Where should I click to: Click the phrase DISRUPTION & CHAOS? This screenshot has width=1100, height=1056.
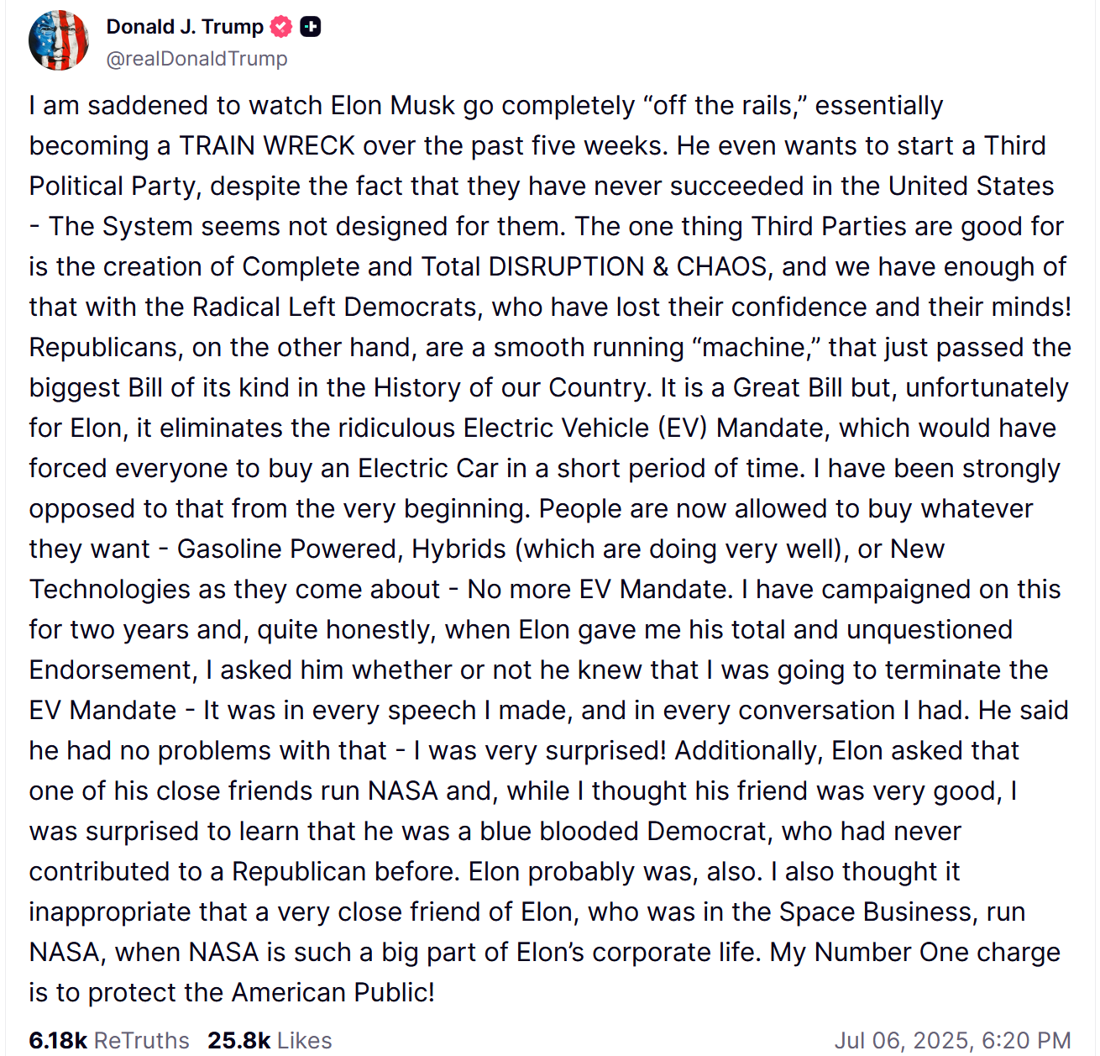point(628,266)
